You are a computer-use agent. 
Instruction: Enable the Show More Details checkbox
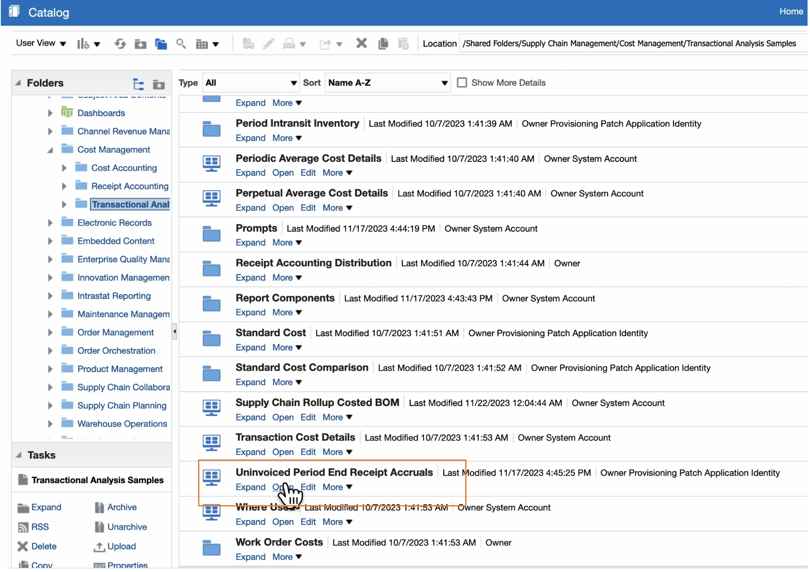[x=462, y=82]
